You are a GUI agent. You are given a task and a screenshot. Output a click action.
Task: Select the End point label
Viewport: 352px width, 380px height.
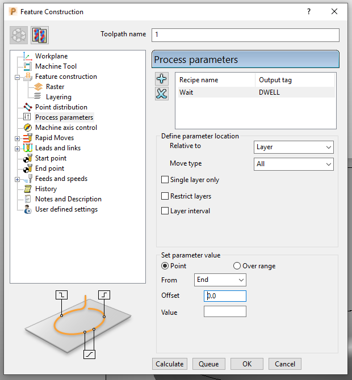(x=49, y=168)
